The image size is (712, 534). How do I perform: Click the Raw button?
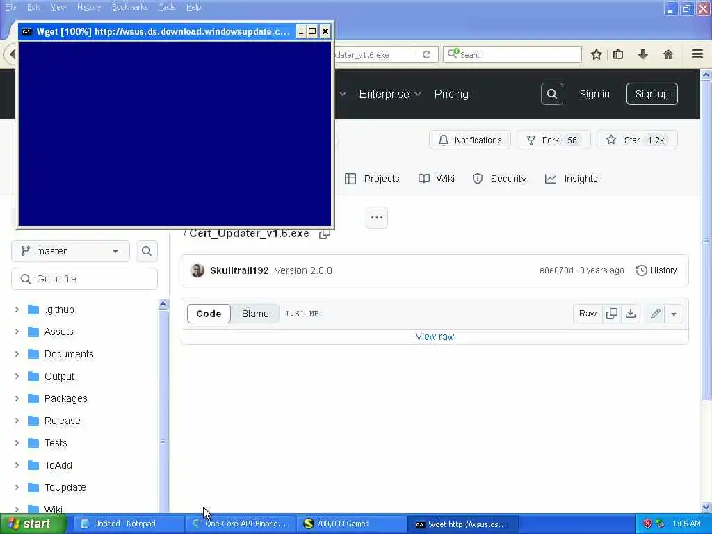point(588,314)
